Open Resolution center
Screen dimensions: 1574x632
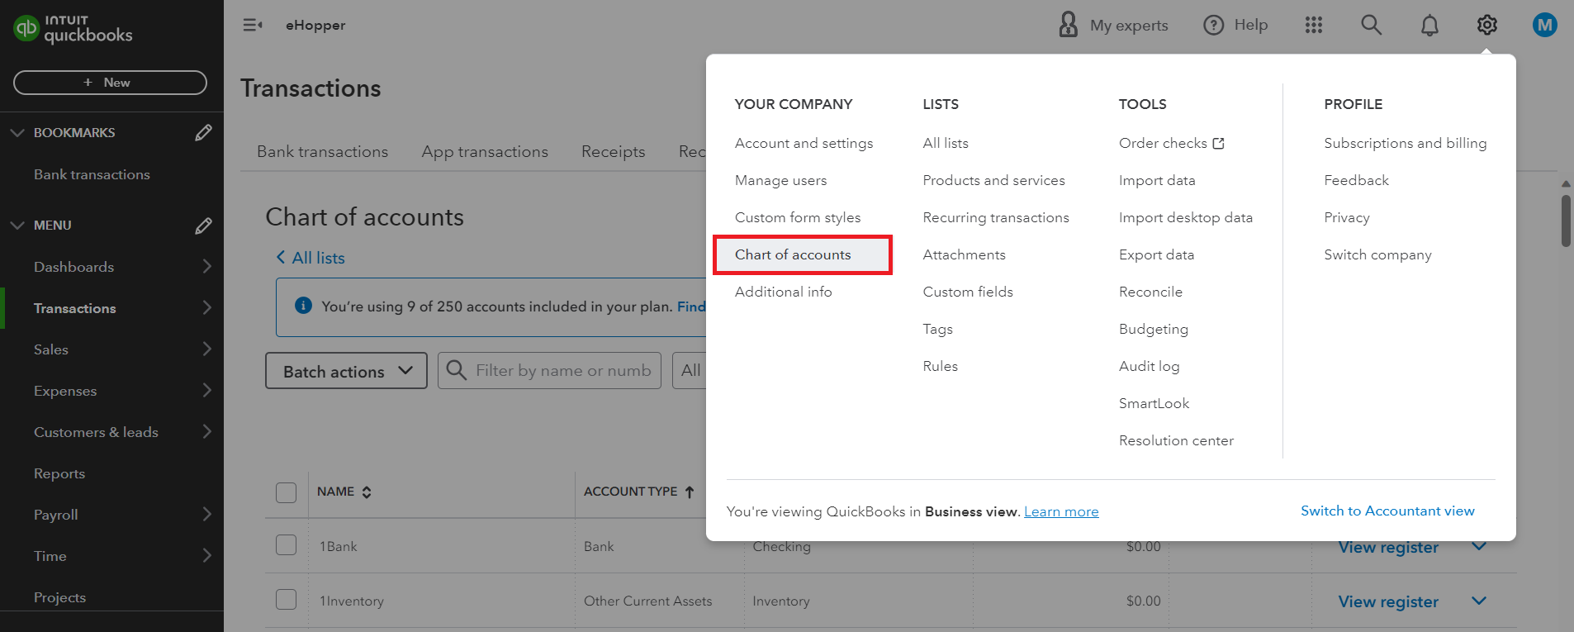point(1176,440)
